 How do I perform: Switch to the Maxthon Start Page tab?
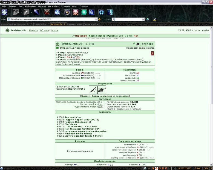pos(8,24)
